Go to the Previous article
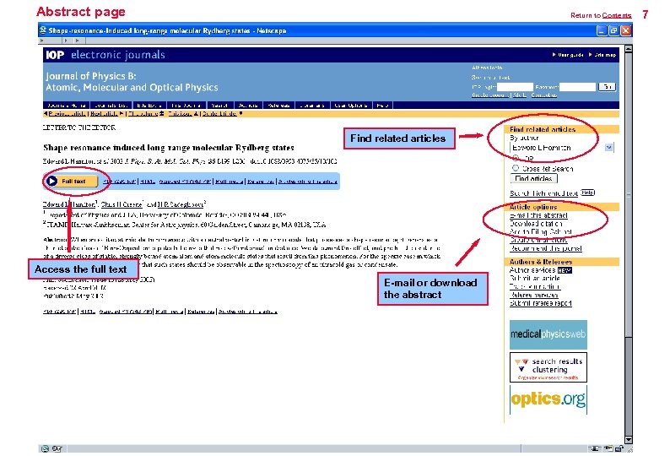 pos(68,114)
